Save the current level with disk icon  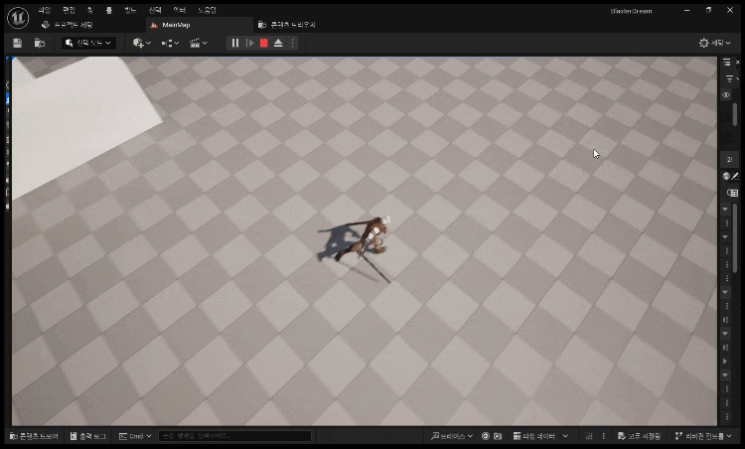(x=17, y=44)
